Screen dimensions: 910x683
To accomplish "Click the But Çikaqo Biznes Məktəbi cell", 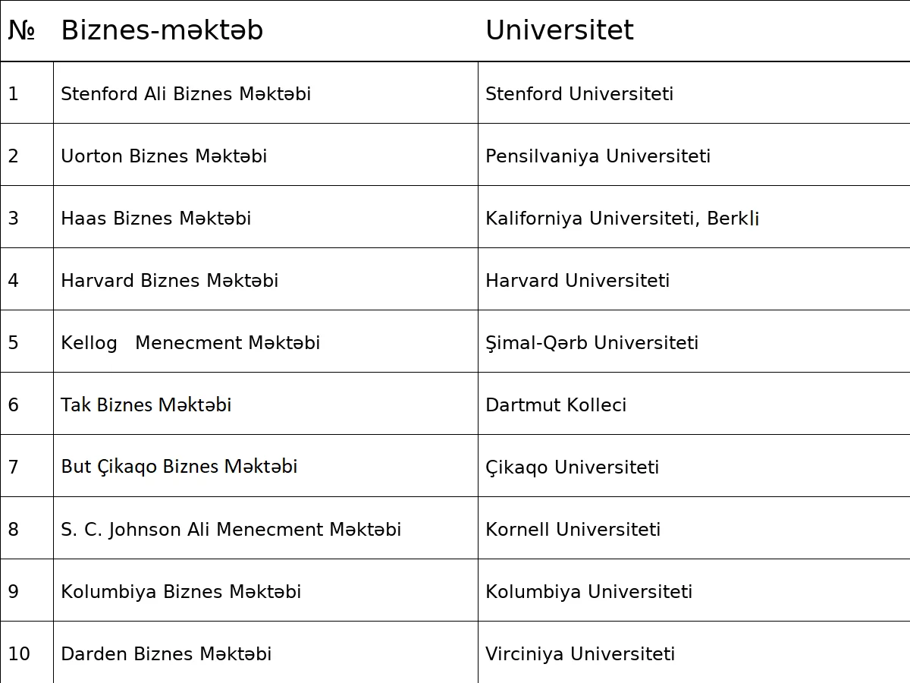I will [x=179, y=467].
